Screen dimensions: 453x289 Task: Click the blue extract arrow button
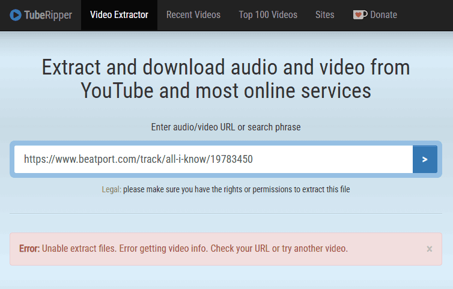click(425, 159)
